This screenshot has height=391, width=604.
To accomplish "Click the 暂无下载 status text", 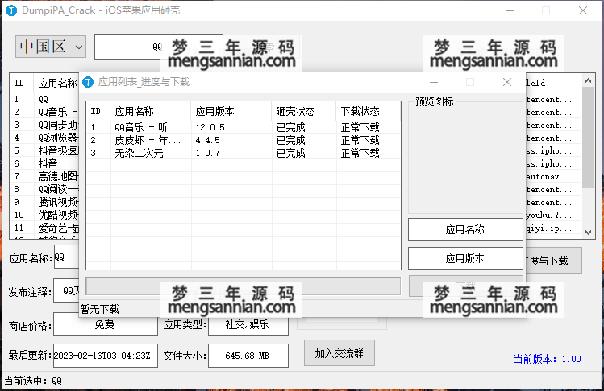I will click(x=100, y=309).
